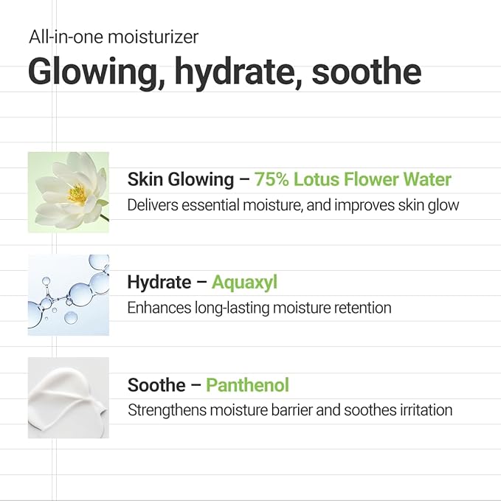Click "Enhances long-lasting moisture retention" text
The width and height of the screenshot is (501, 501).
(x=259, y=308)
